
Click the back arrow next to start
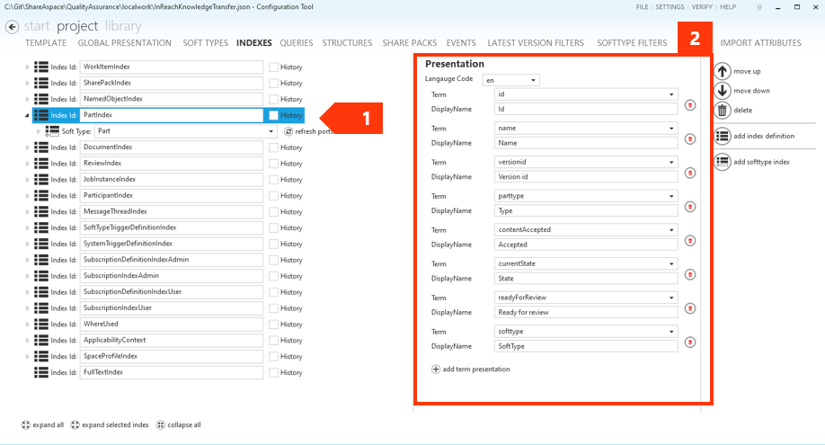click(12, 27)
